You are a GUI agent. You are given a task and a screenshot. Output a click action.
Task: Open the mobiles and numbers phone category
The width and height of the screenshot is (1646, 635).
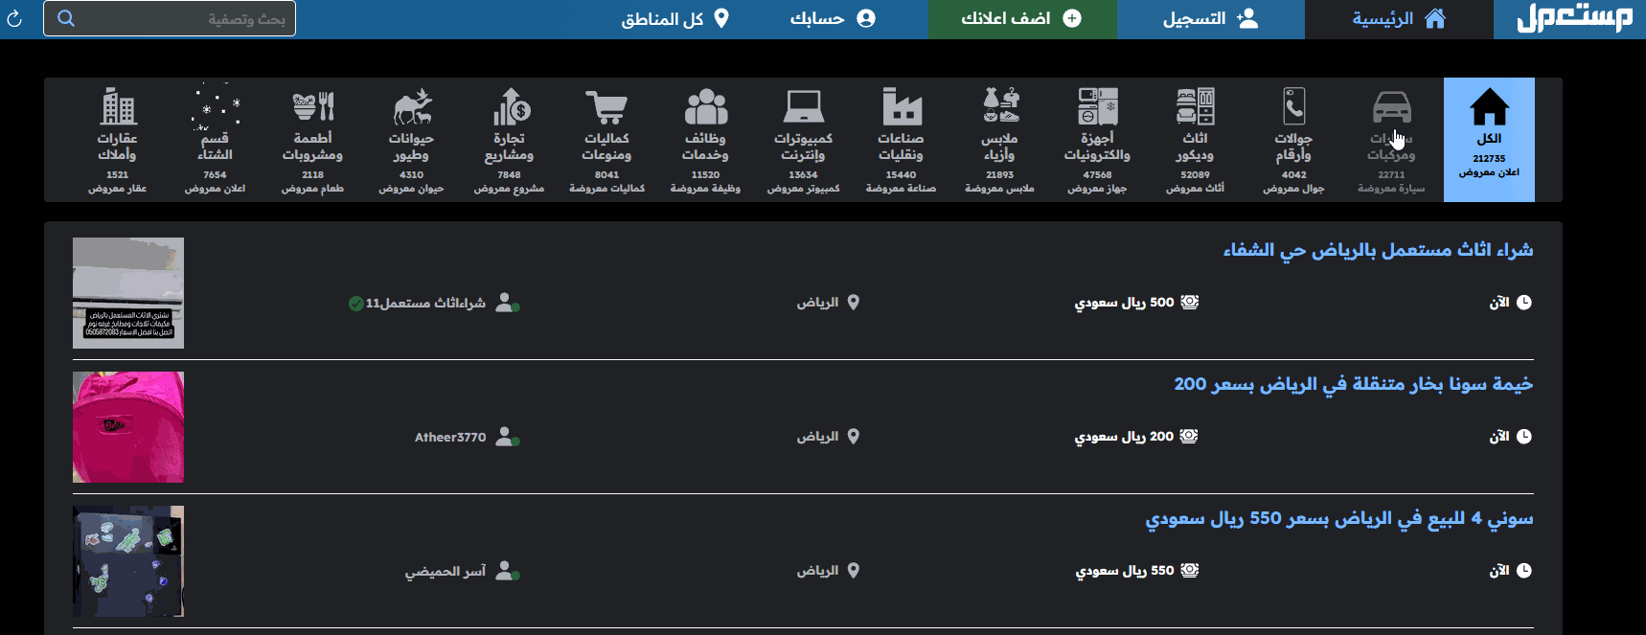click(1293, 107)
